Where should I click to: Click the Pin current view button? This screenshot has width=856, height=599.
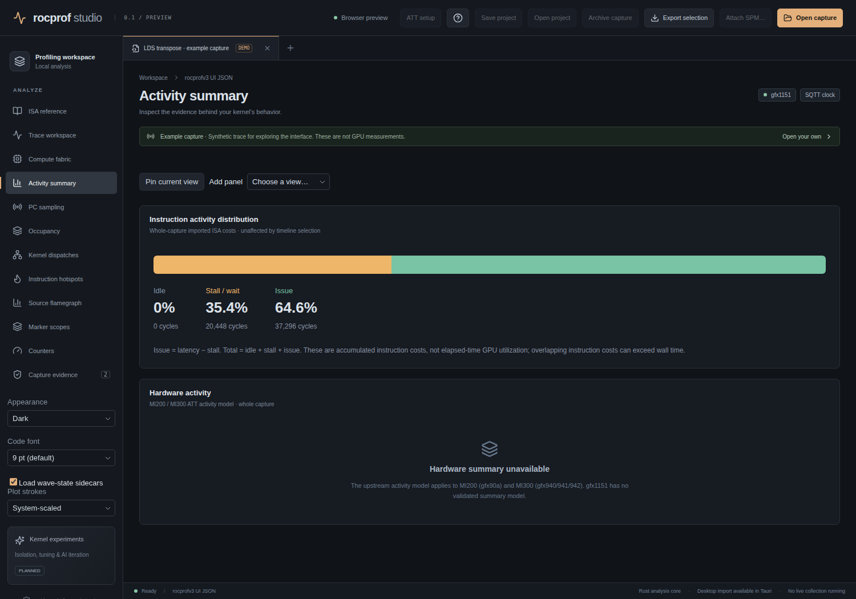tap(172, 182)
